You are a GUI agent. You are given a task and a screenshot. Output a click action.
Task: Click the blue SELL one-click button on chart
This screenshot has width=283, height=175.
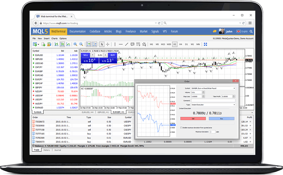86,55
